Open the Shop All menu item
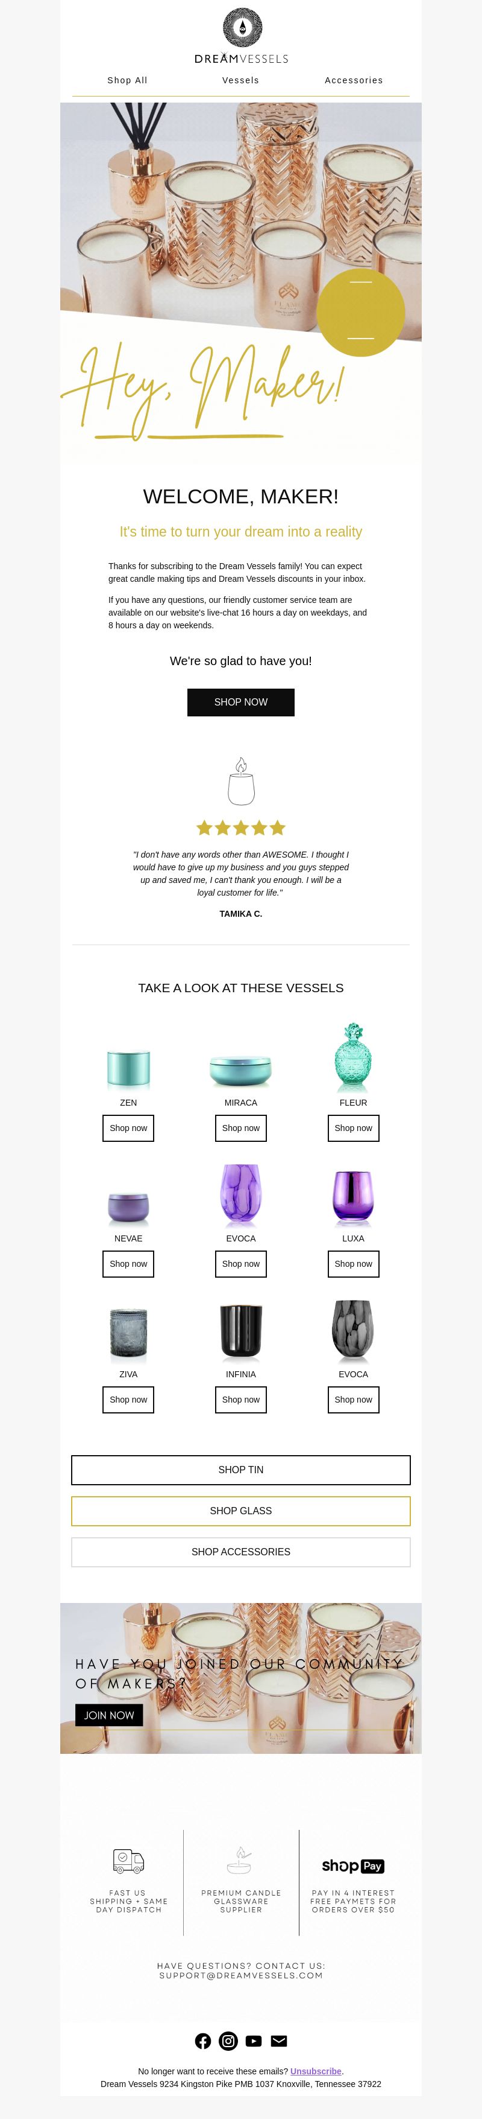The image size is (482, 2119). 127,81
